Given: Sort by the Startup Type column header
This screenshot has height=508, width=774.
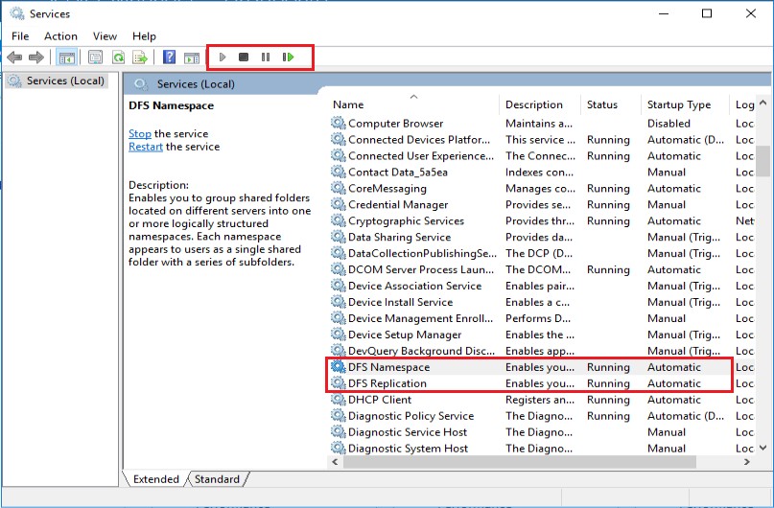Looking at the screenshot, I should pyautogui.click(x=679, y=104).
